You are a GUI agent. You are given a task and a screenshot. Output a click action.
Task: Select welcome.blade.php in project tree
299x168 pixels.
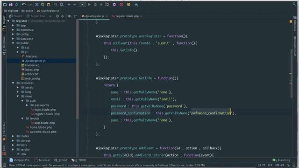(41, 132)
